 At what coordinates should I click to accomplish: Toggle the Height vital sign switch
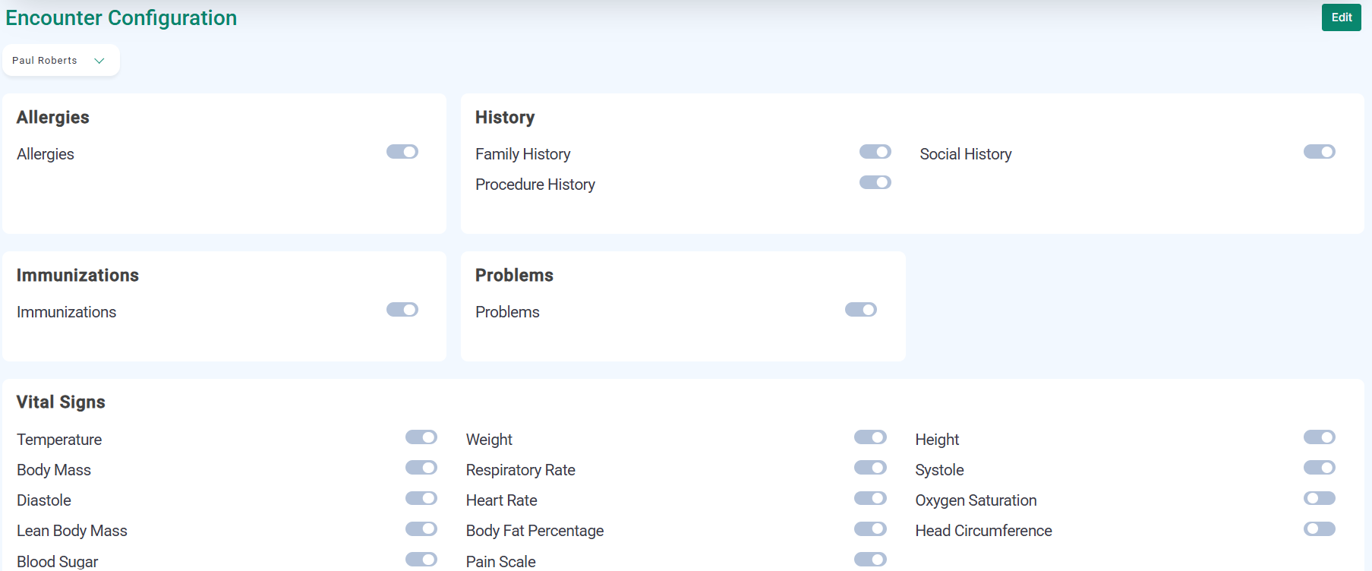point(1319,437)
